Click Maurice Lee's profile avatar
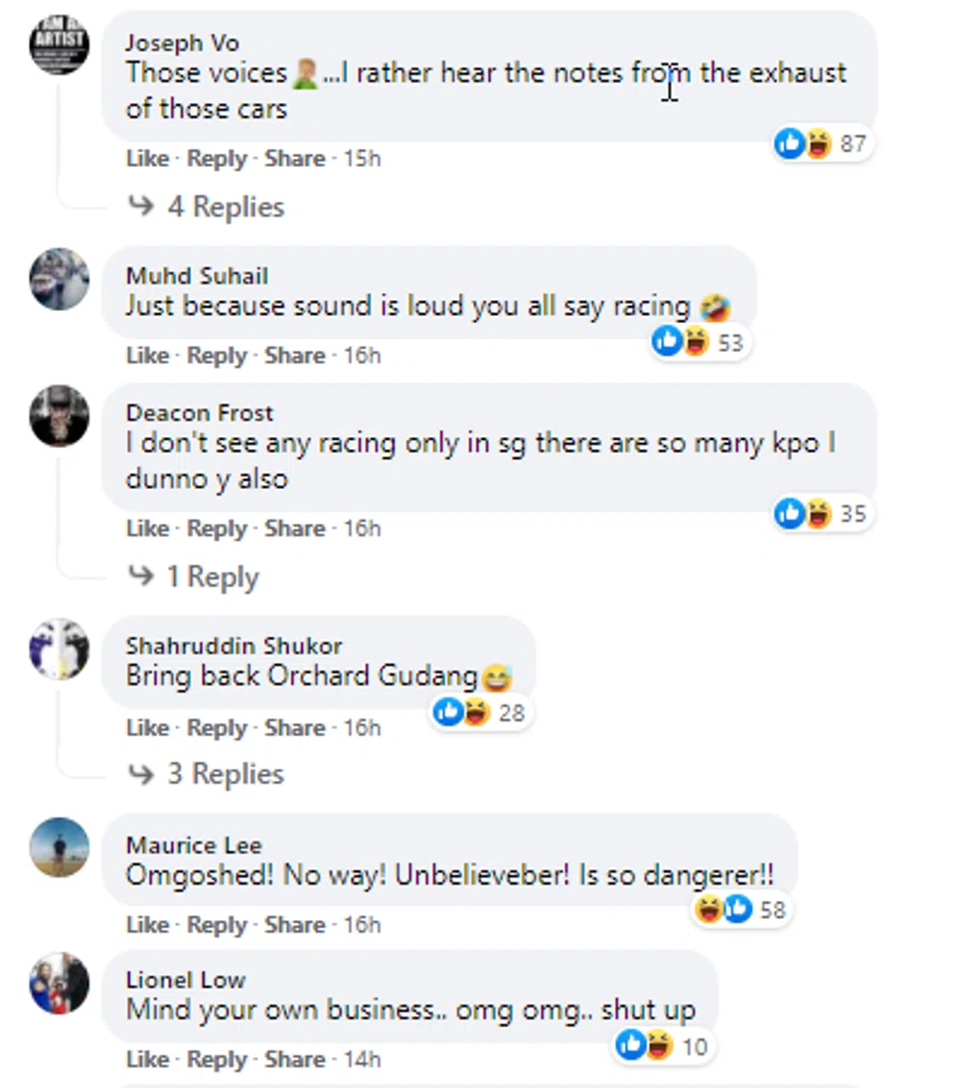This screenshot has width=954, height=1088. point(60,848)
